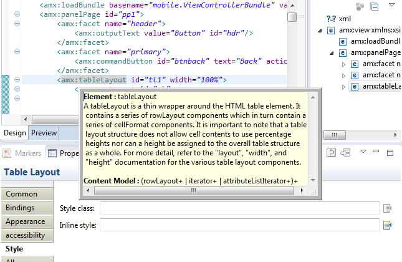Click the Markers view icon
The height and width of the screenshot is (262, 402).
point(7,153)
